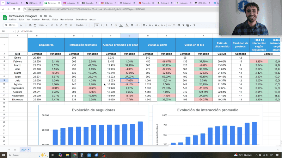
Task: Print the spreadsheet with the printer icon
Action: (x=30, y=25)
